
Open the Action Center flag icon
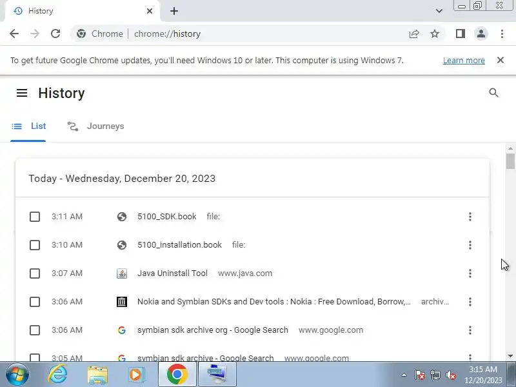coord(420,375)
